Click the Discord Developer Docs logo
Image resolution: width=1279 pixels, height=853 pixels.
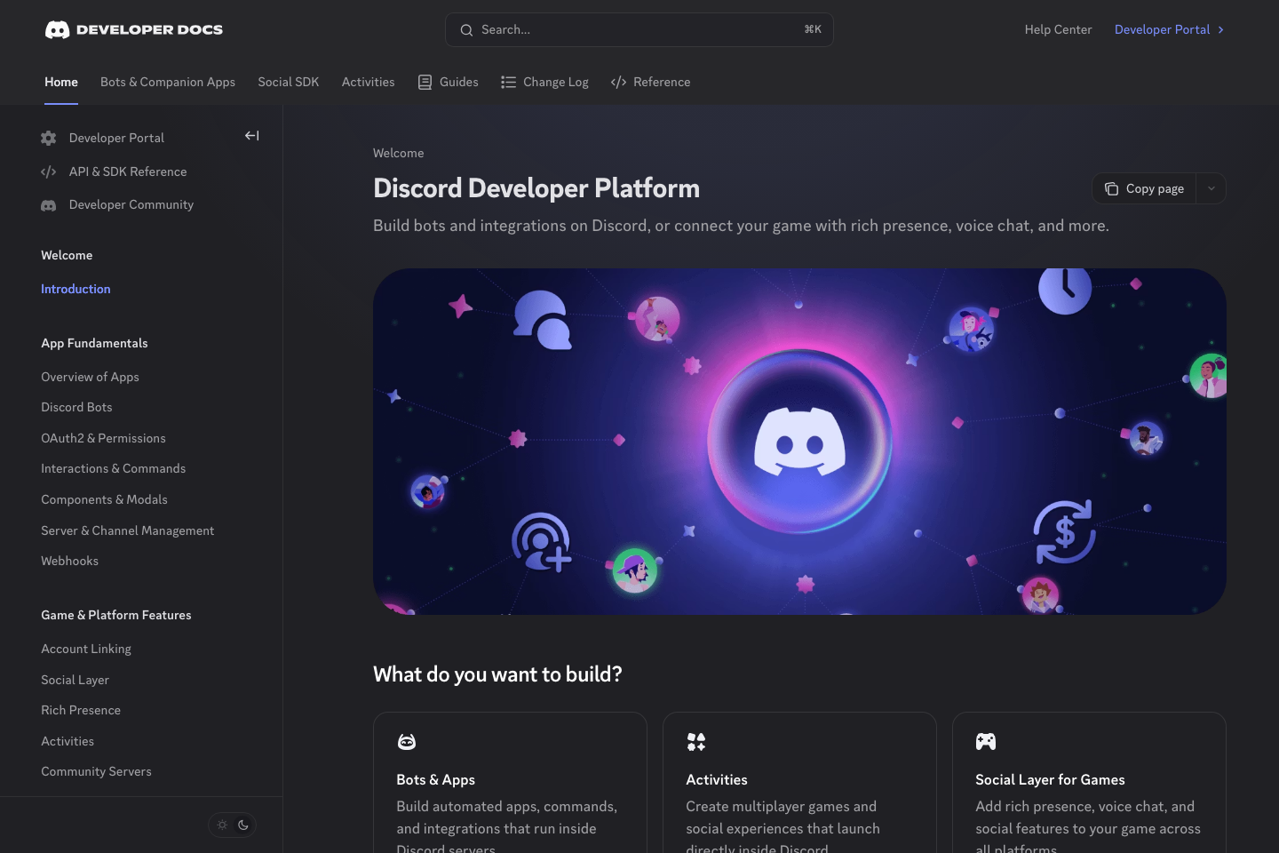coord(133,29)
